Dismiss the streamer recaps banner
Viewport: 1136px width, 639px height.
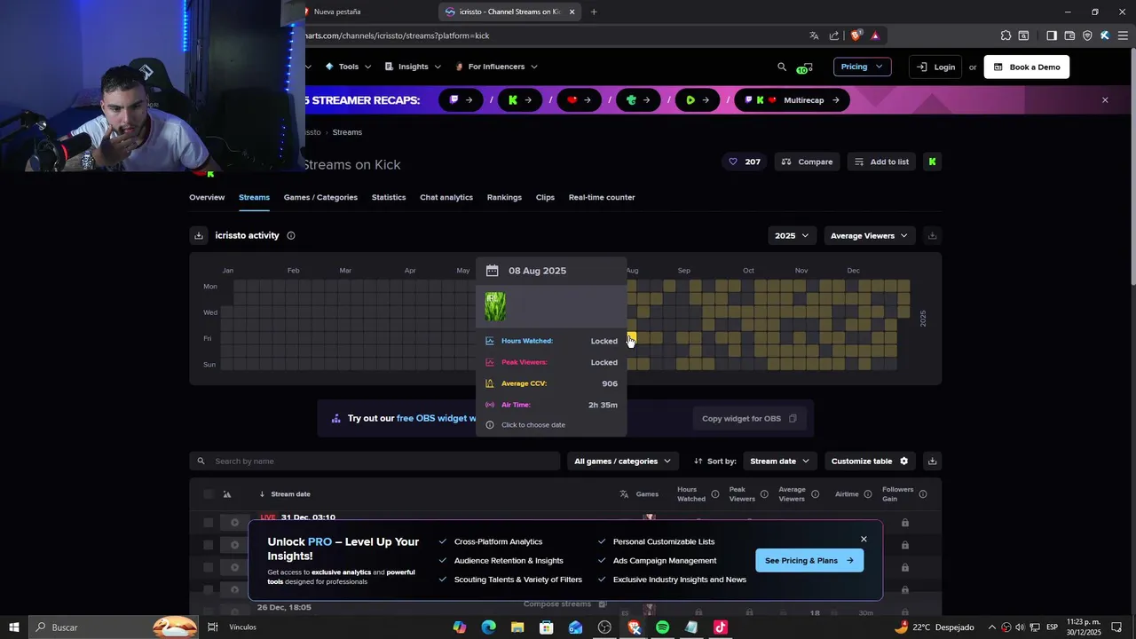1105,100
